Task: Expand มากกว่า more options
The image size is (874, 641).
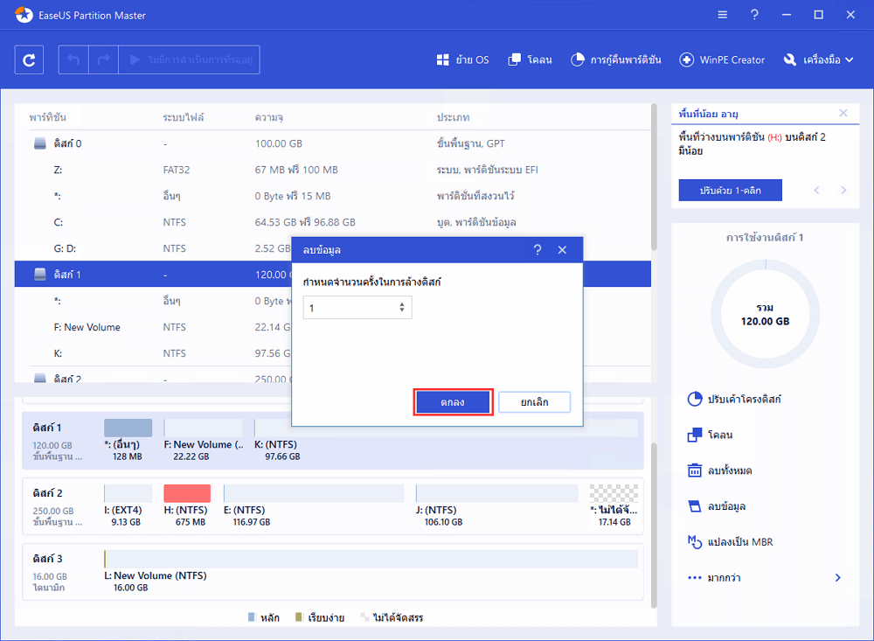Action: click(765, 577)
